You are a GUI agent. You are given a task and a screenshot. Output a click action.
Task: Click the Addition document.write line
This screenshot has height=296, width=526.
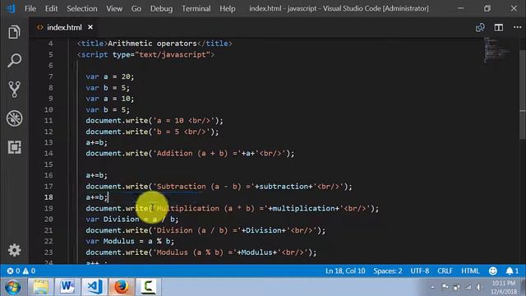pos(190,154)
